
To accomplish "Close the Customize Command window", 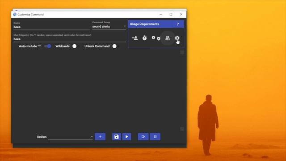I will (x=181, y=14).
